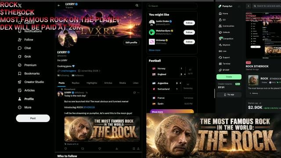
Task: Click the Grok icon on pinned post
Action: (134, 93)
